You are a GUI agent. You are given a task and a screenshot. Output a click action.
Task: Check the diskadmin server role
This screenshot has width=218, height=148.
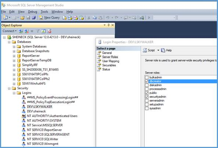[x=147, y=85]
